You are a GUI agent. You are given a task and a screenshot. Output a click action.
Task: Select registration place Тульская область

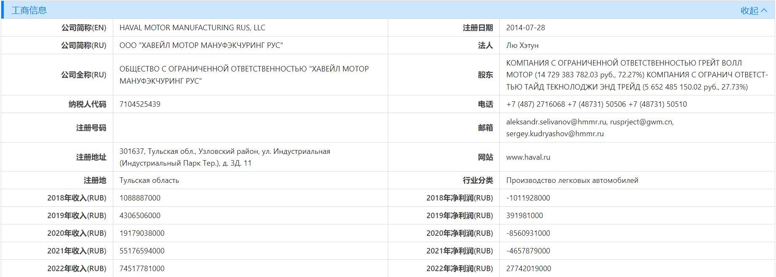[x=149, y=180]
